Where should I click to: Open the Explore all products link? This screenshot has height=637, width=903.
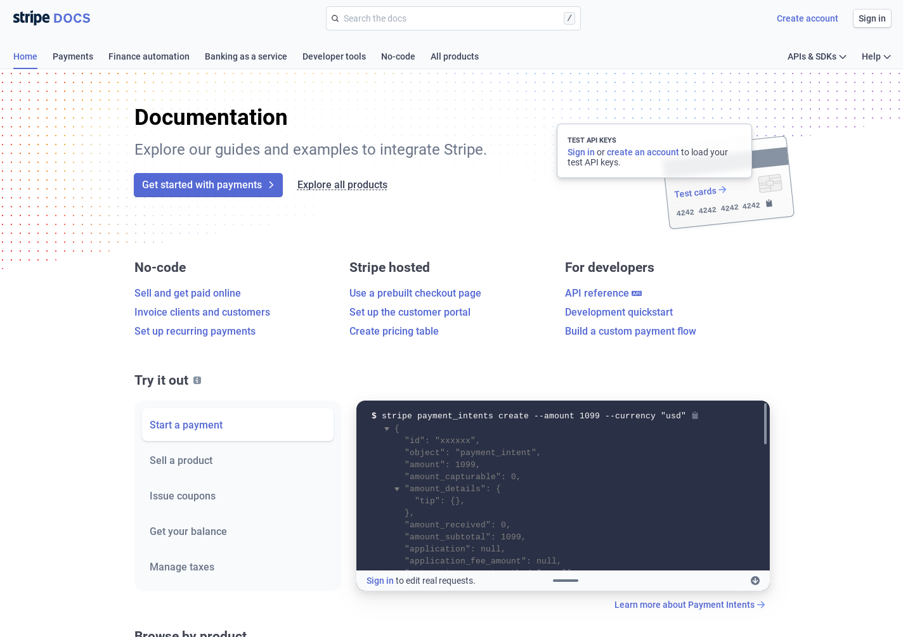click(342, 185)
